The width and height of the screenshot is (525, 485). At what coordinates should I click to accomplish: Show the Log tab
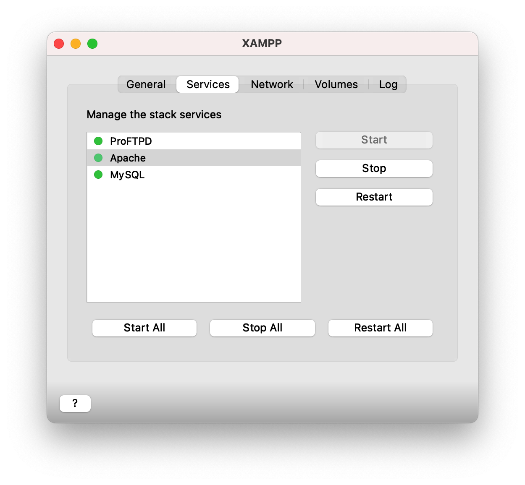coord(388,84)
